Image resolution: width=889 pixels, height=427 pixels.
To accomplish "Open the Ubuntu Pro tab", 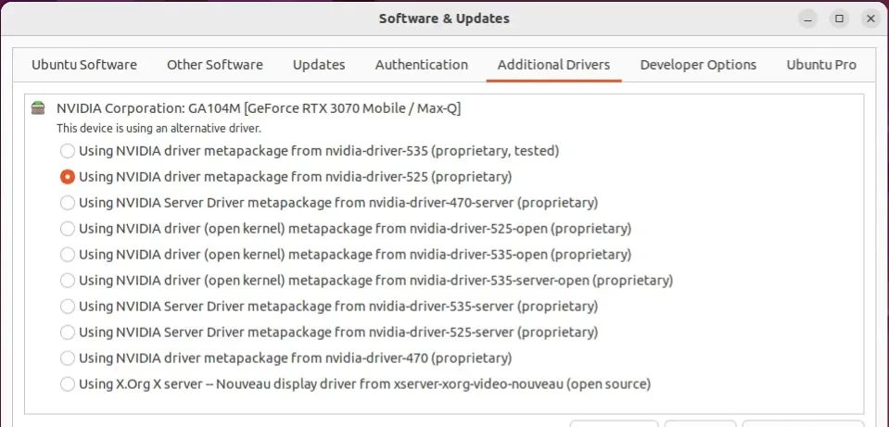I will coord(821,65).
